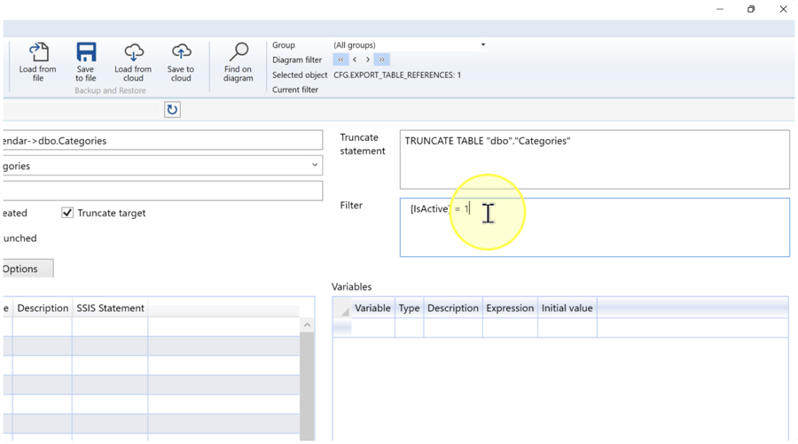The image size is (798, 444).
Task: Click the Variables grid Description header
Action: pyautogui.click(x=453, y=308)
